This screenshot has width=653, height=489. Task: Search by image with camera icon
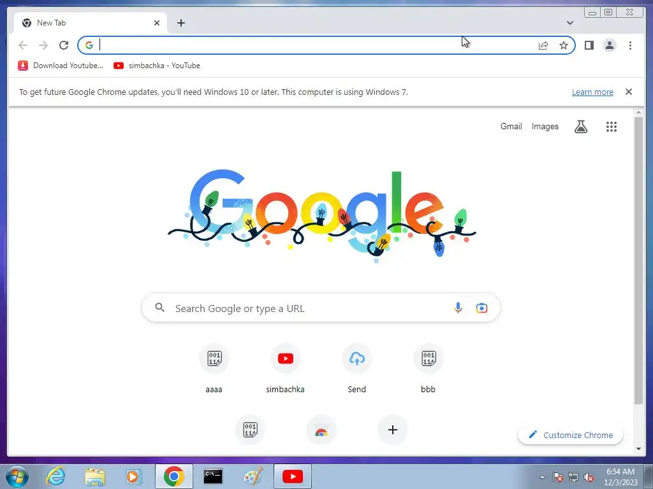click(x=481, y=308)
